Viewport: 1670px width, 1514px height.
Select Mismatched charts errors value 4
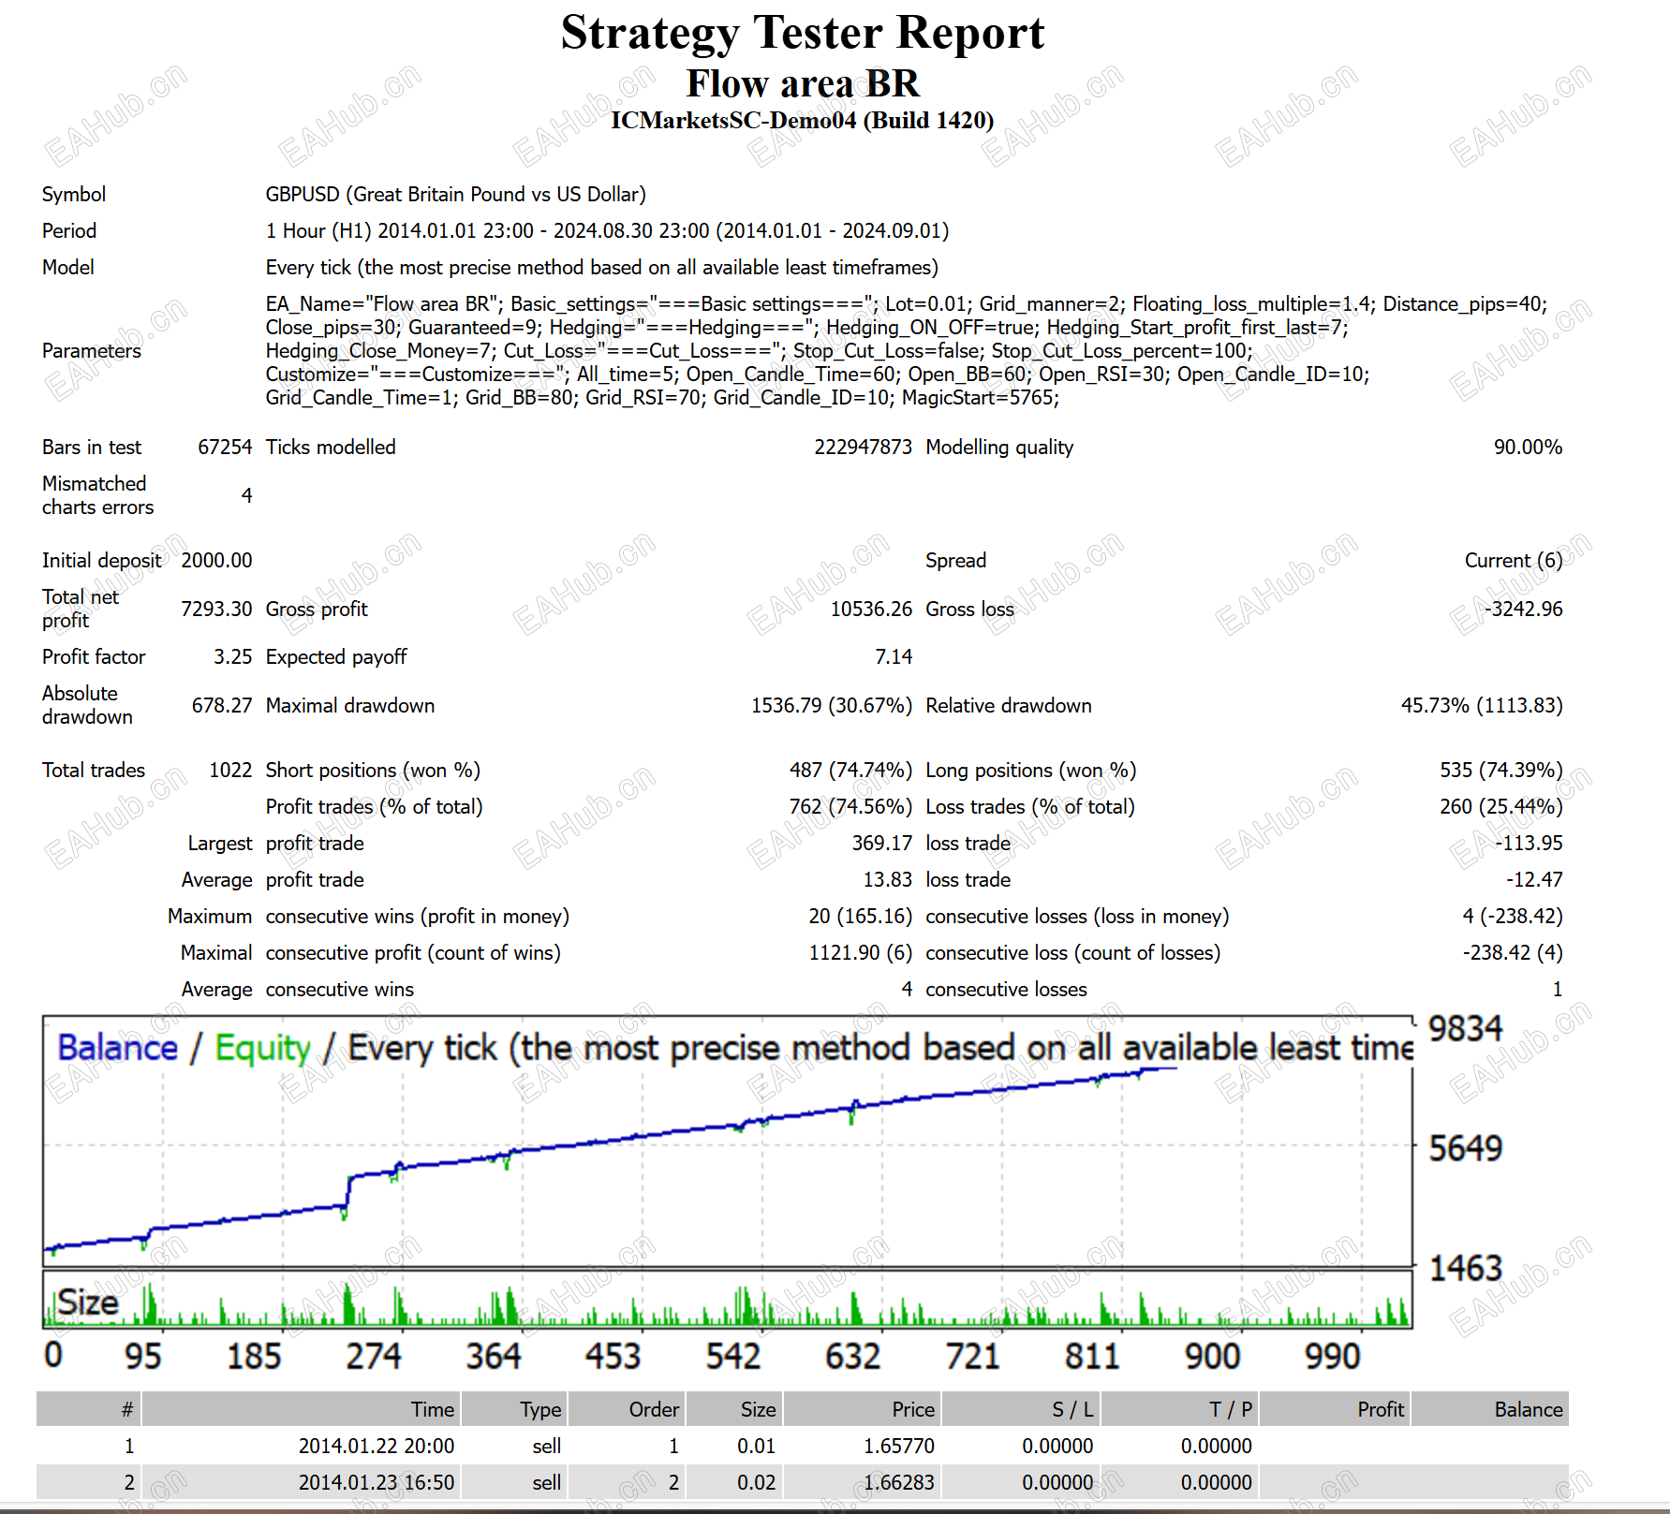[246, 495]
